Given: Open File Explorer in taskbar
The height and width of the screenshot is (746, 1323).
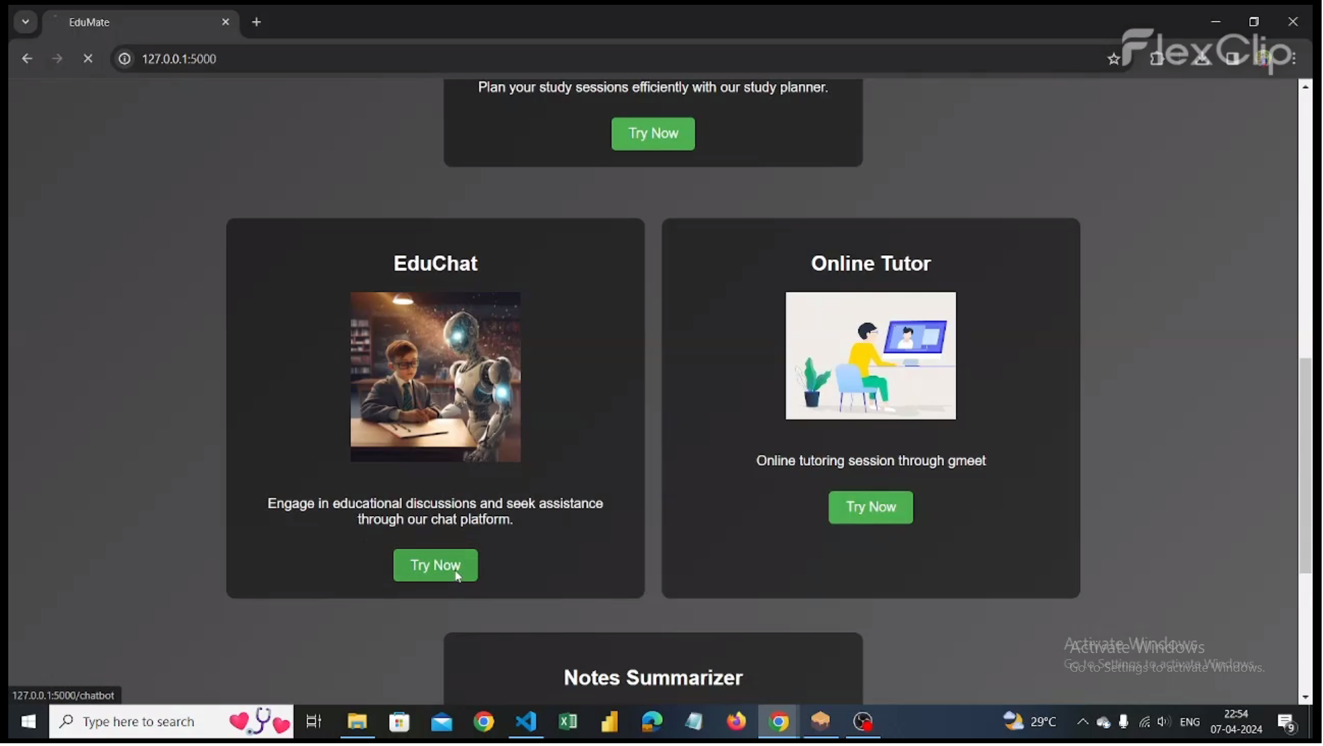Looking at the screenshot, I should (357, 723).
